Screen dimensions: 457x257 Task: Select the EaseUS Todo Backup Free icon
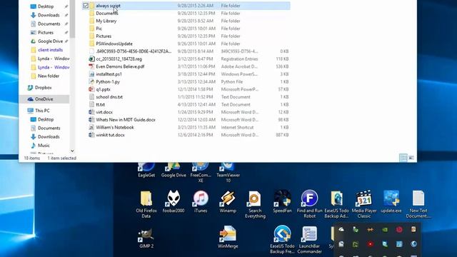click(x=282, y=240)
